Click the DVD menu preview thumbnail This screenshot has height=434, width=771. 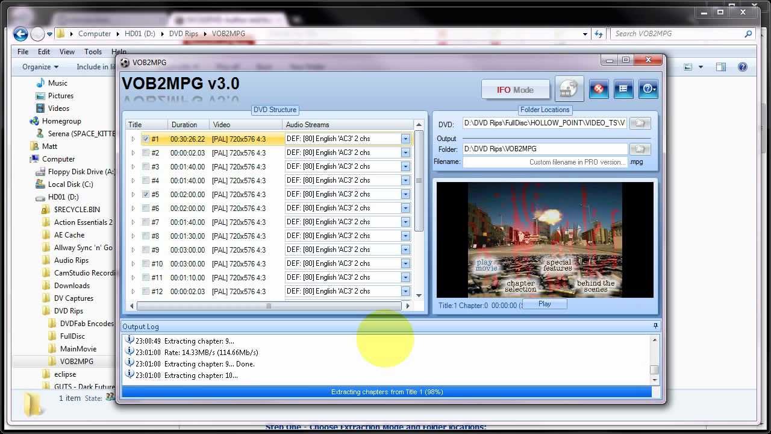coord(545,240)
